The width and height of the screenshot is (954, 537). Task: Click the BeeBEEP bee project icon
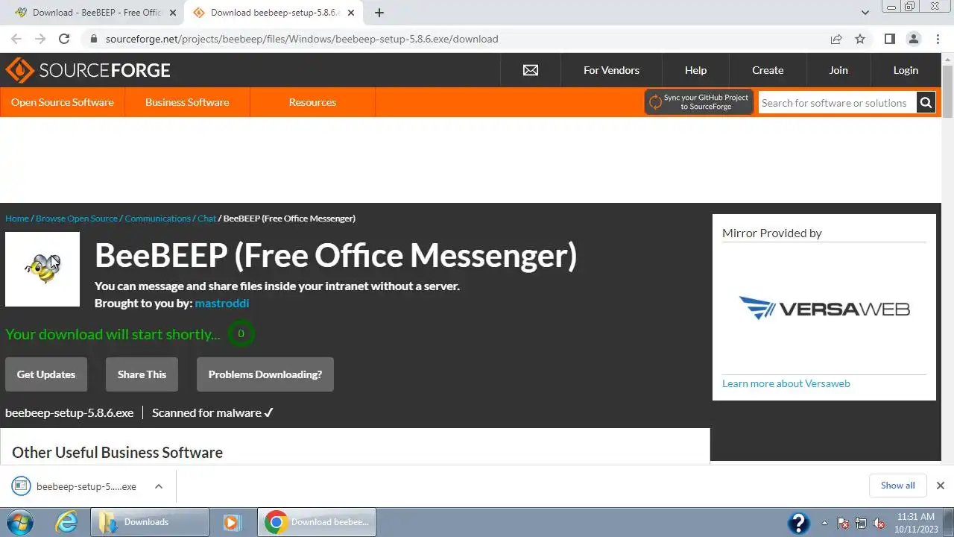coord(42,269)
